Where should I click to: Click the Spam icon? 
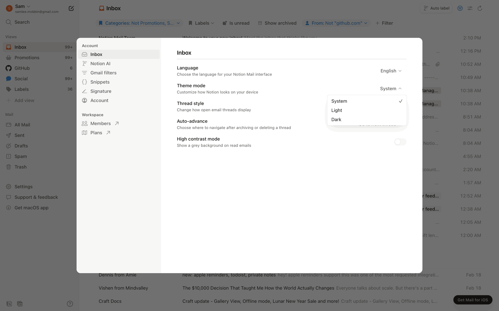(9, 156)
